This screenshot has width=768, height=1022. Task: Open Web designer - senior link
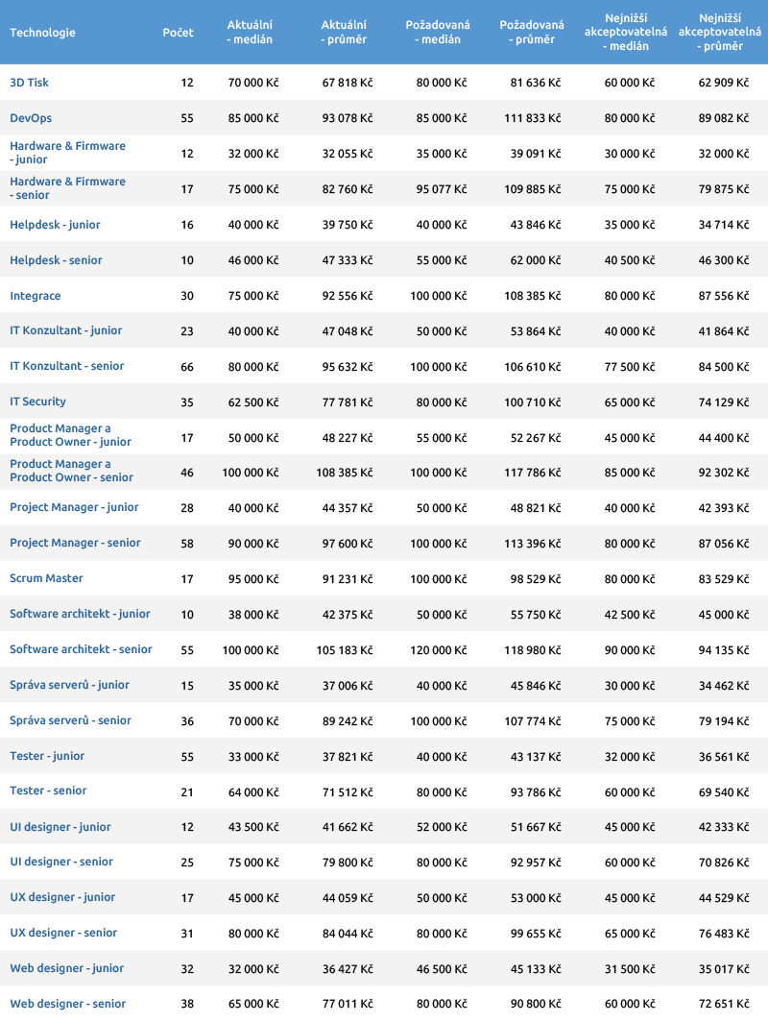(x=68, y=1004)
